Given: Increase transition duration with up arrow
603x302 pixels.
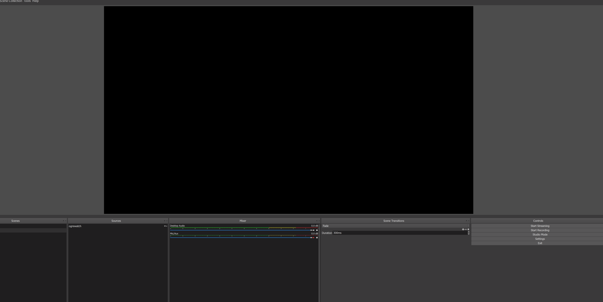Looking at the screenshot, I should pyautogui.click(x=468, y=232).
